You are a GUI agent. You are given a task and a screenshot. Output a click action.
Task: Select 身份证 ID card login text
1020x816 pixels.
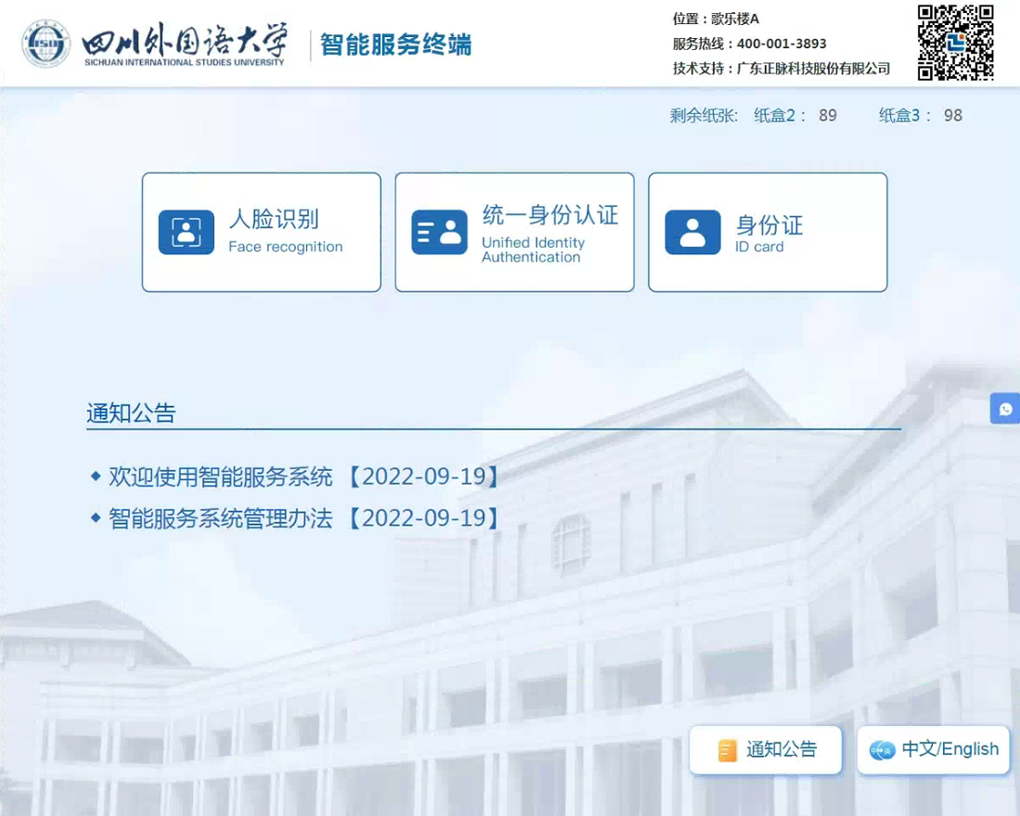[768, 226]
